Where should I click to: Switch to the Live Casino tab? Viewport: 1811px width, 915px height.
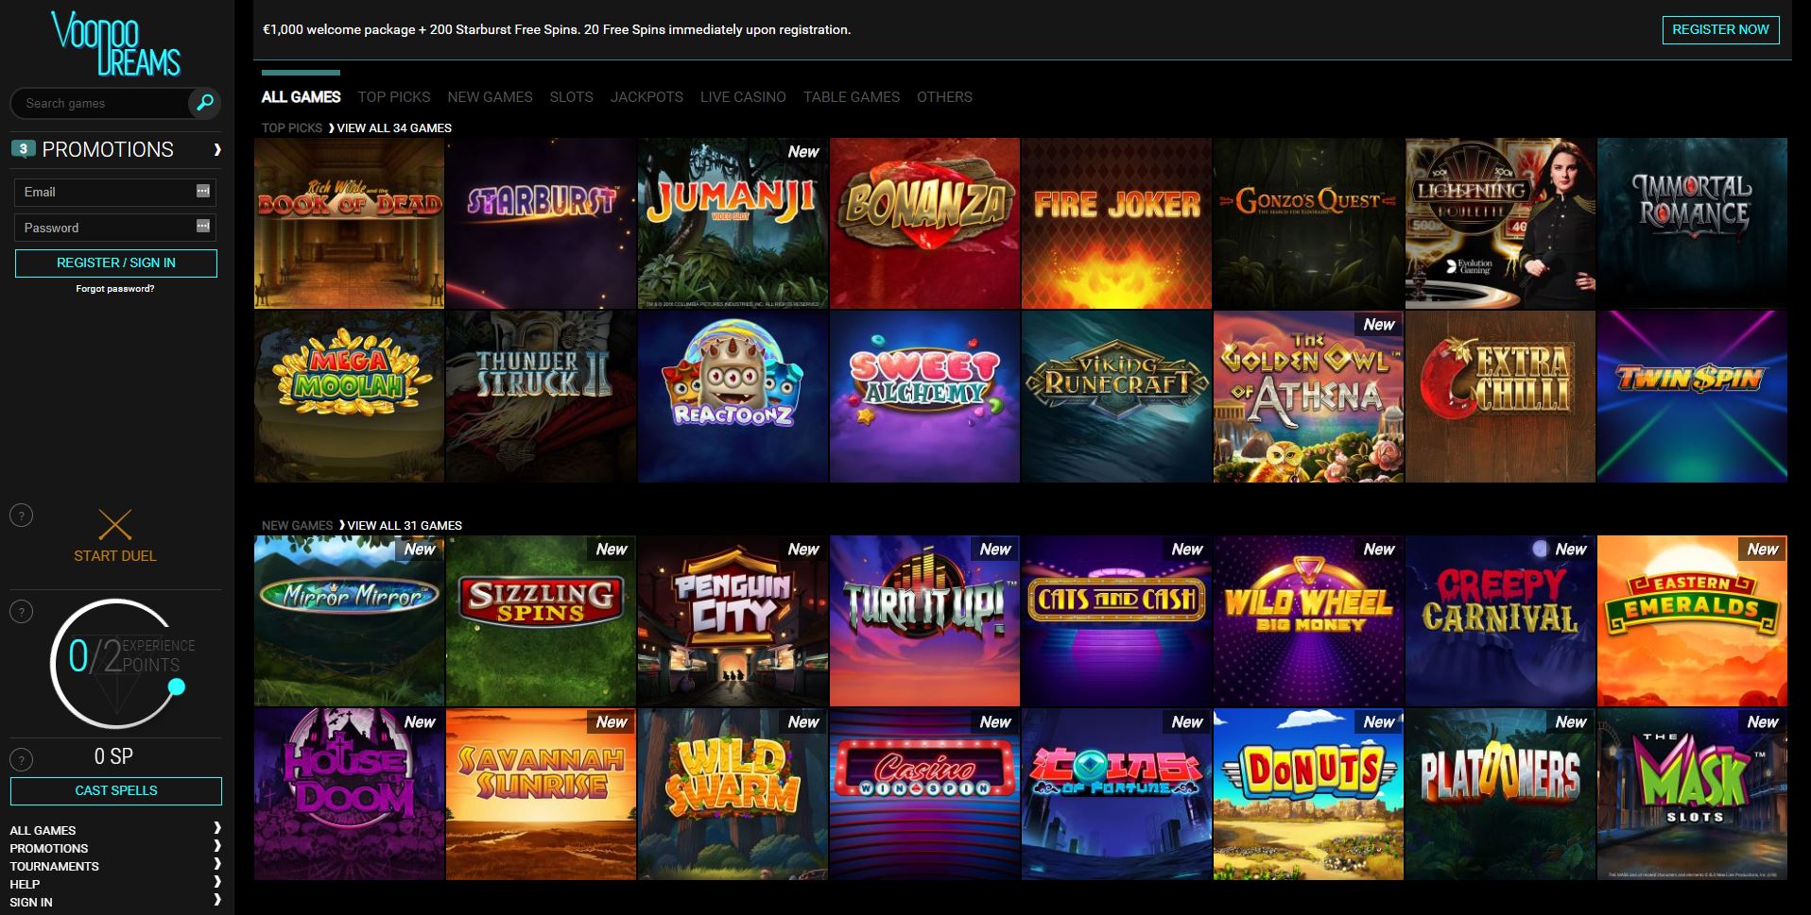pos(743,96)
